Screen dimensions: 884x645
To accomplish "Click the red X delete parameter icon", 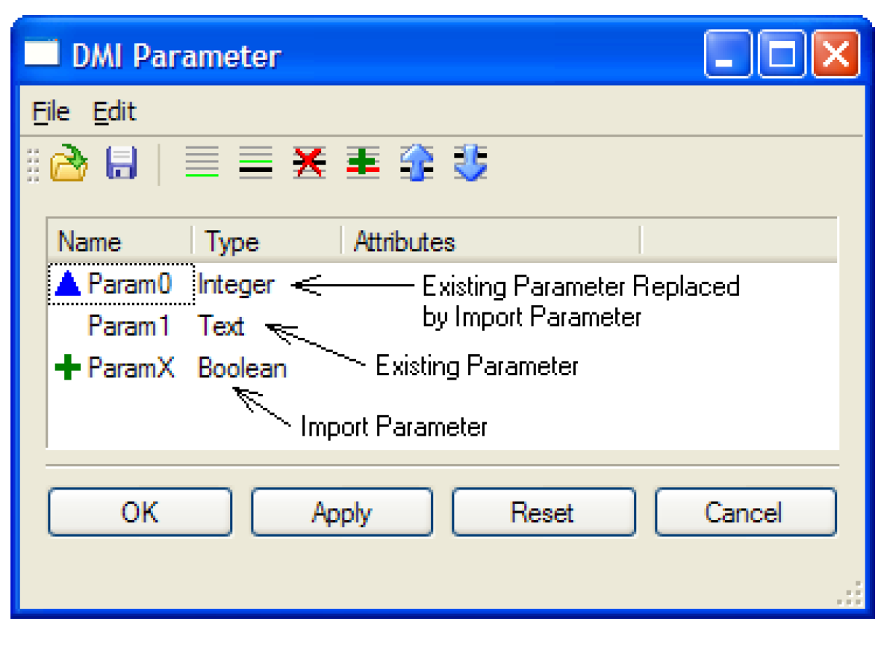I will 309,163.
